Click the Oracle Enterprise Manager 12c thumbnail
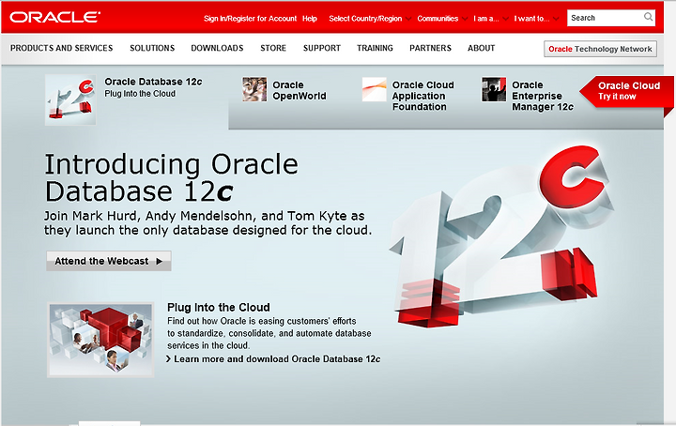 494,89
